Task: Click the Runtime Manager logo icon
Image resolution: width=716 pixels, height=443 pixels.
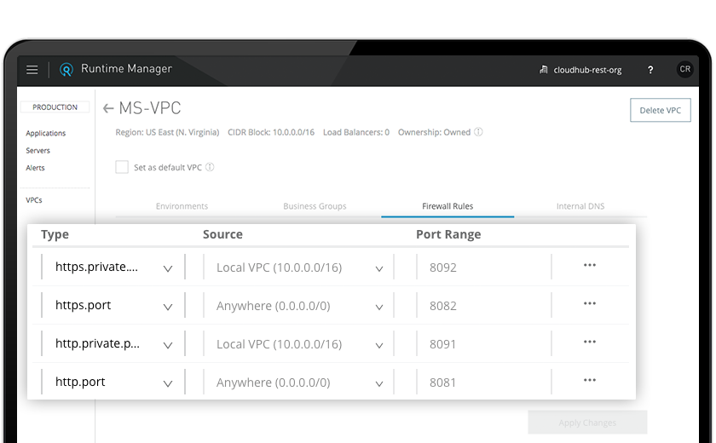Action: (x=66, y=69)
